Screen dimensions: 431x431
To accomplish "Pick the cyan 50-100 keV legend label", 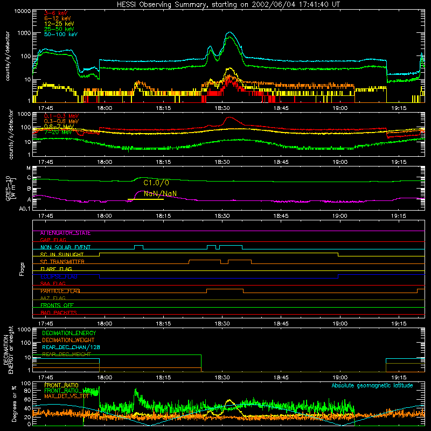I will [x=61, y=34].
